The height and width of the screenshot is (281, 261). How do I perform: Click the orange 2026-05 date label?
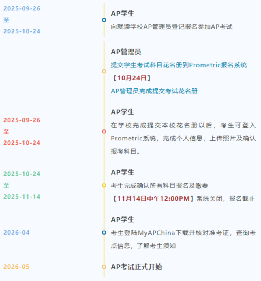16,267
